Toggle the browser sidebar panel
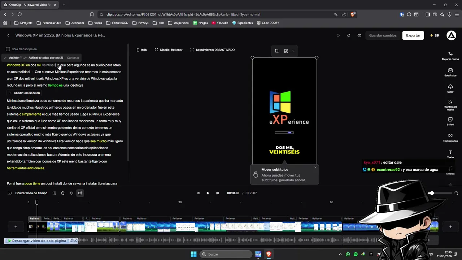Image resolution: width=462 pixels, height=260 pixels. point(428,14)
